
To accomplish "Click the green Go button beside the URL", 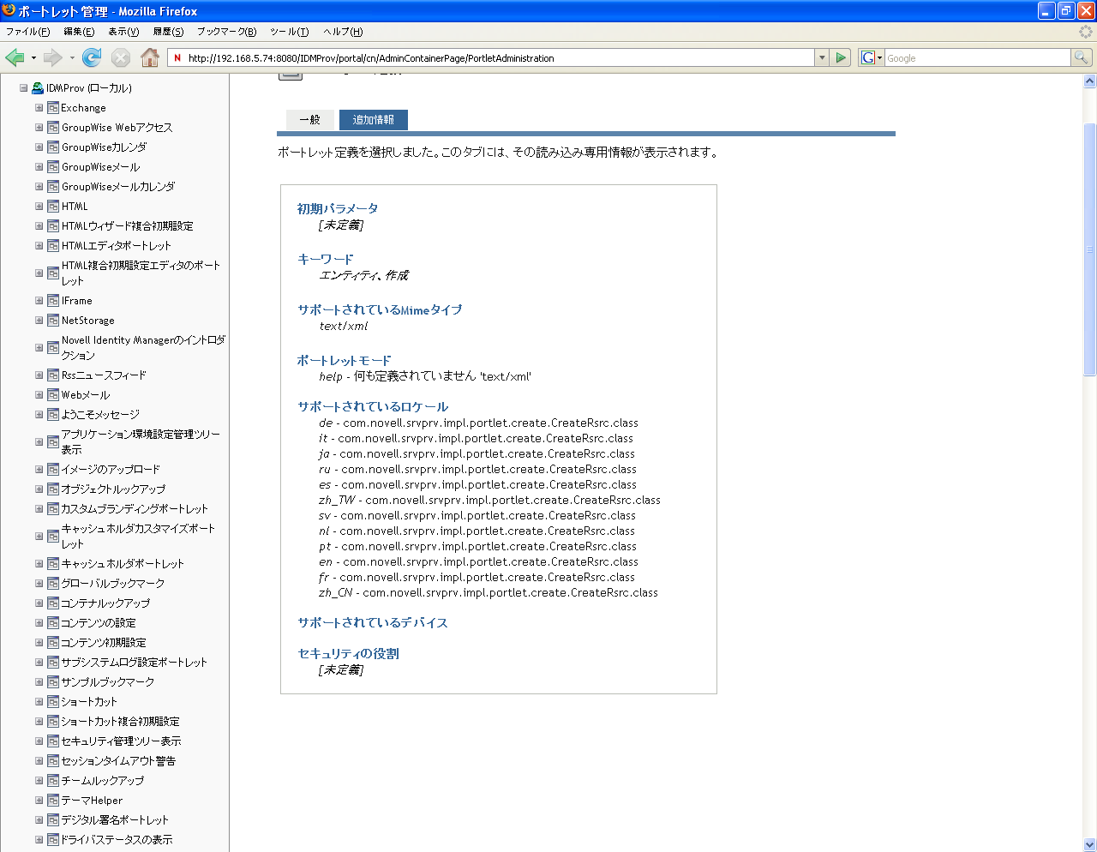I will 841,57.
